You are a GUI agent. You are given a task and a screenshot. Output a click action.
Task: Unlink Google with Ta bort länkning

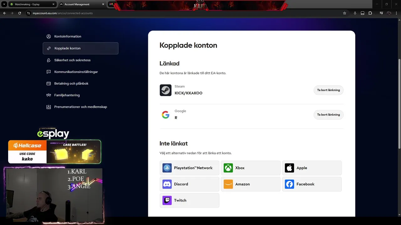point(328,115)
